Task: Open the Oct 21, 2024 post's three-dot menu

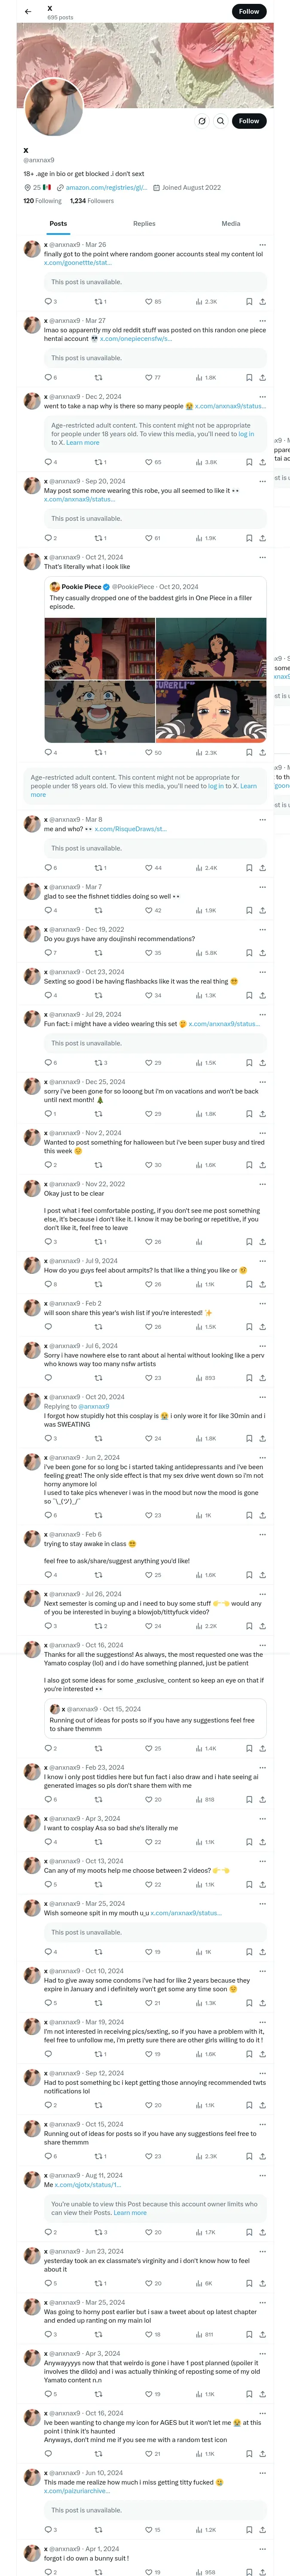Action: pyautogui.click(x=262, y=557)
